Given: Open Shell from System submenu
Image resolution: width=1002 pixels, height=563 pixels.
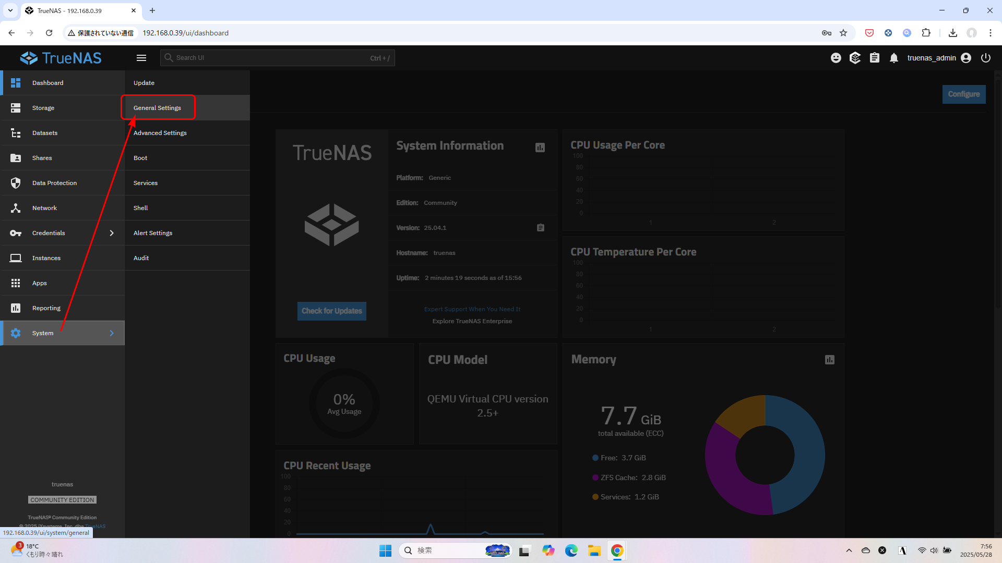Looking at the screenshot, I should 187,208.
